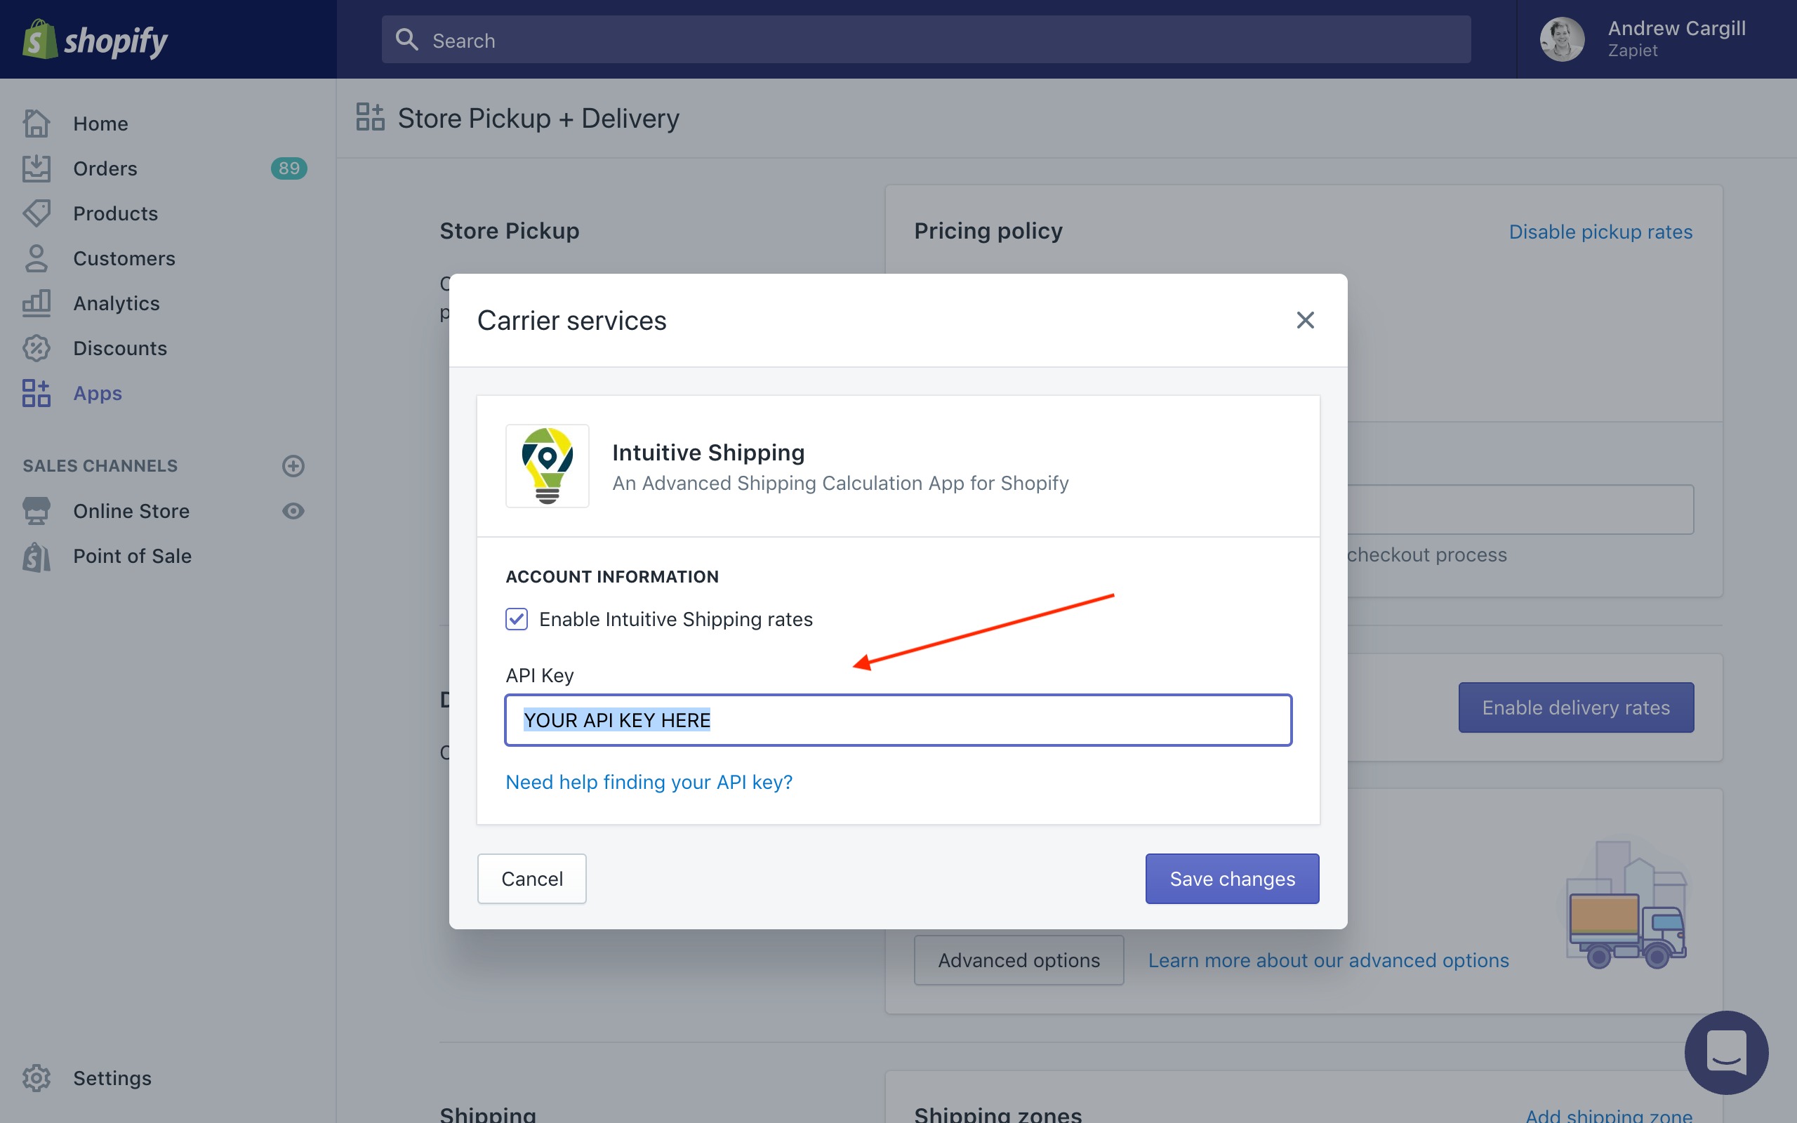Click the Store Pickup + Delivery app icon
1797x1123 pixels.
370,117
